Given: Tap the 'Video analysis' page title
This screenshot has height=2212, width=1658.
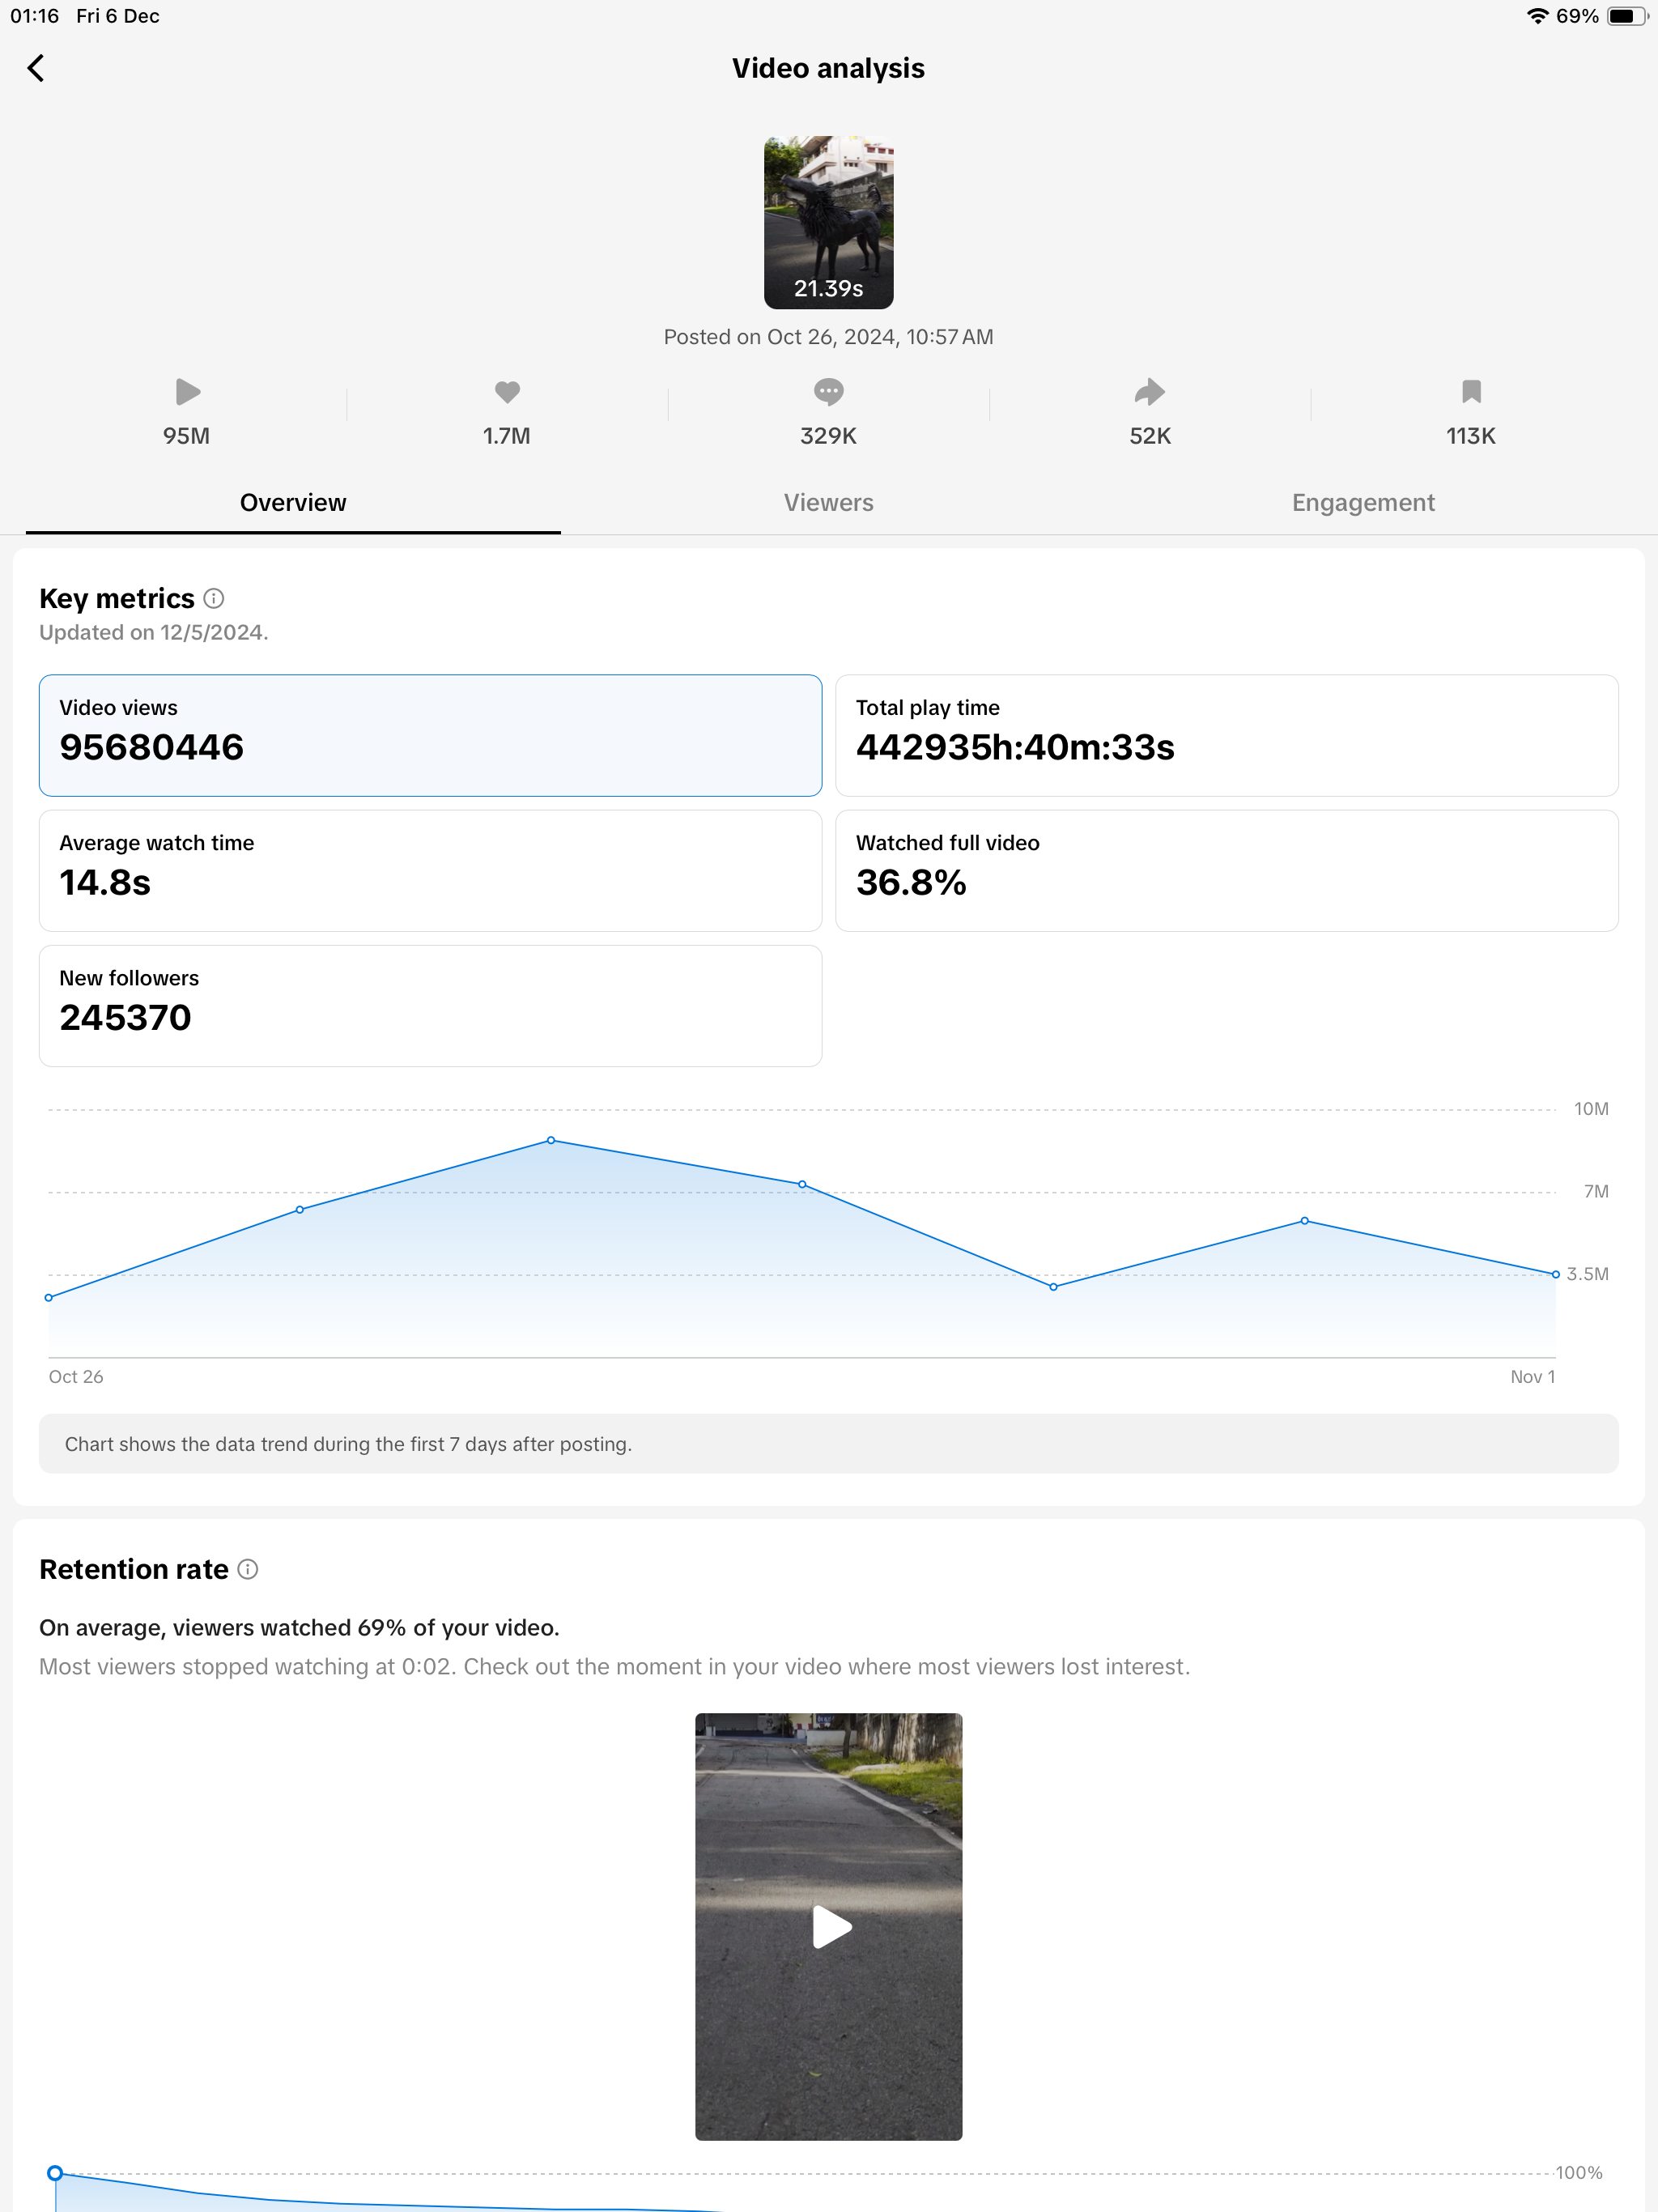Looking at the screenshot, I should 829,68.
